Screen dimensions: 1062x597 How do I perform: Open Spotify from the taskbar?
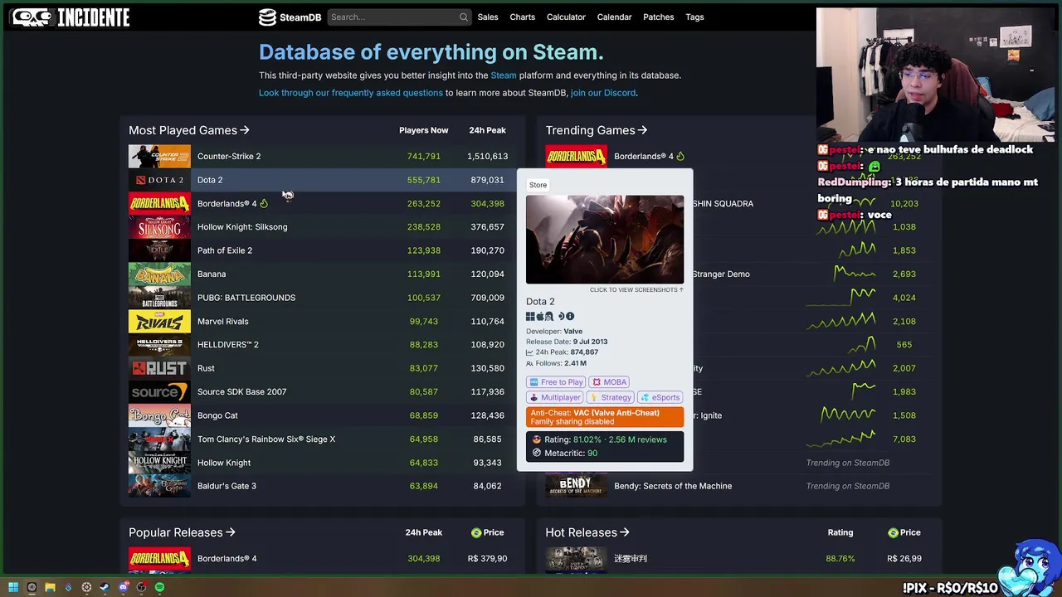click(x=159, y=587)
